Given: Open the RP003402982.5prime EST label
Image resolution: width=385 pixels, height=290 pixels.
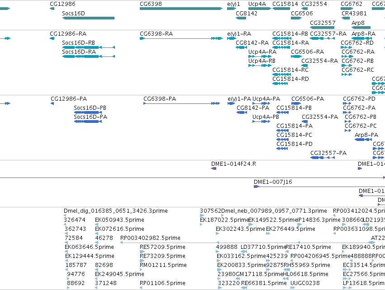Looking at the screenshot, I should tap(150, 238).
